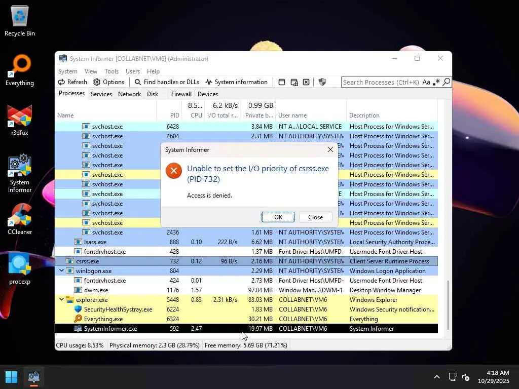Select the lsass.exe process row
This screenshot has width=519, height=389.
(246, 242)
